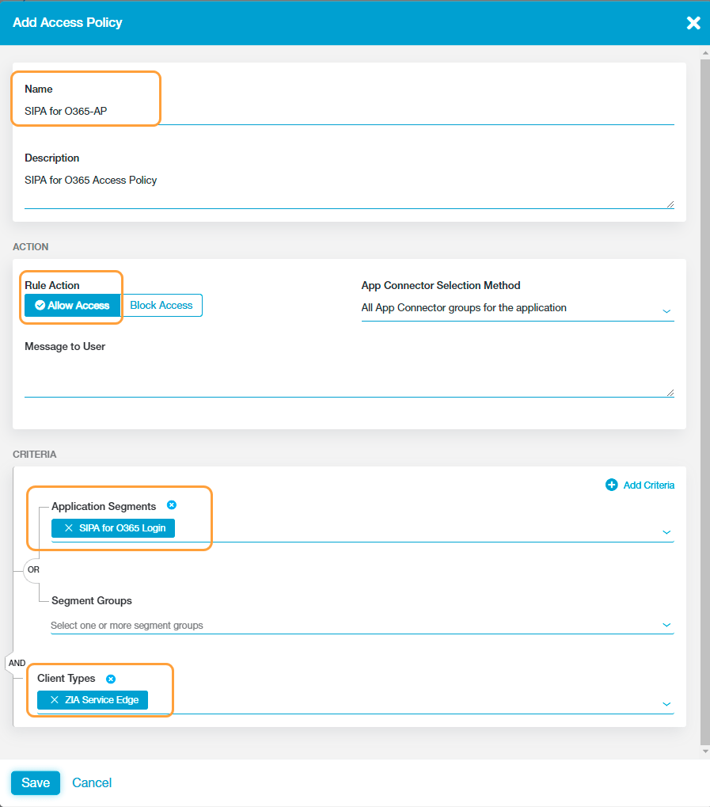Expand the Client Types dropdown
This screenshot has height=807, width=710.
(666, 703)
